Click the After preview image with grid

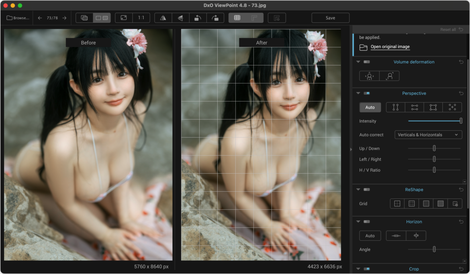pyautogui.click(x=261, y=145)
